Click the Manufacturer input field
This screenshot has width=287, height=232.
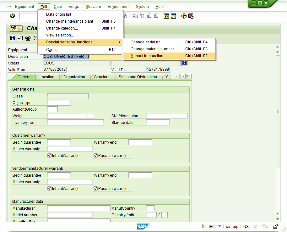tap(79, 208)
